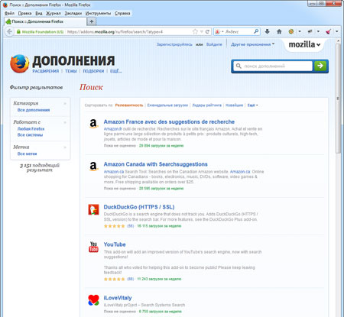Open YouTube add-on reviews count (88)
The height and width of the screenshot is (317, 344).
point(130,279)
